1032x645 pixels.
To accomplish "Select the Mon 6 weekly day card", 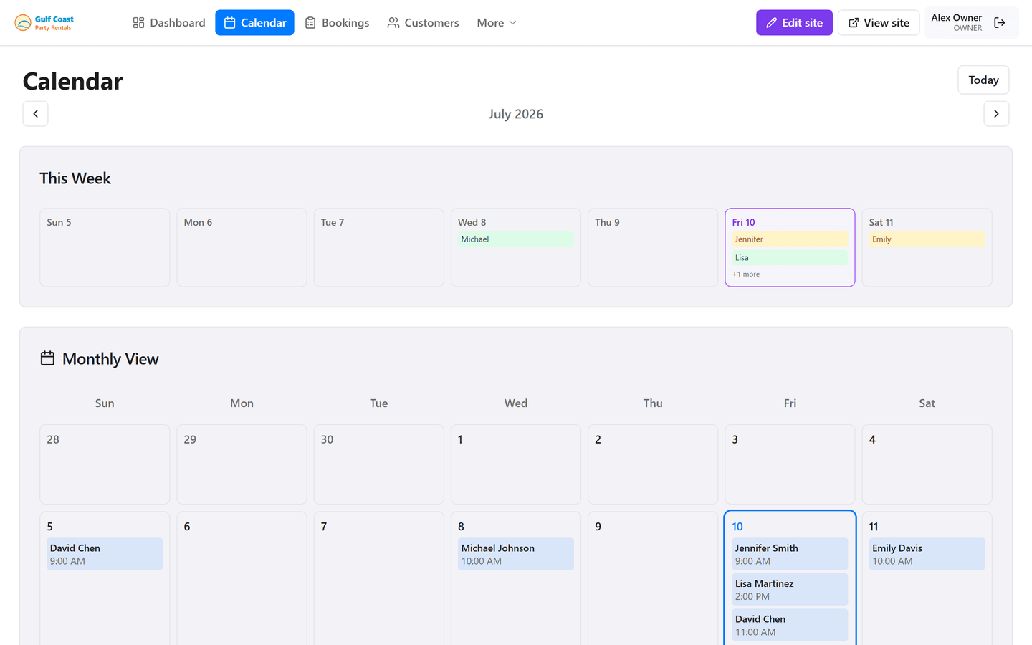I will pos(242,247).
